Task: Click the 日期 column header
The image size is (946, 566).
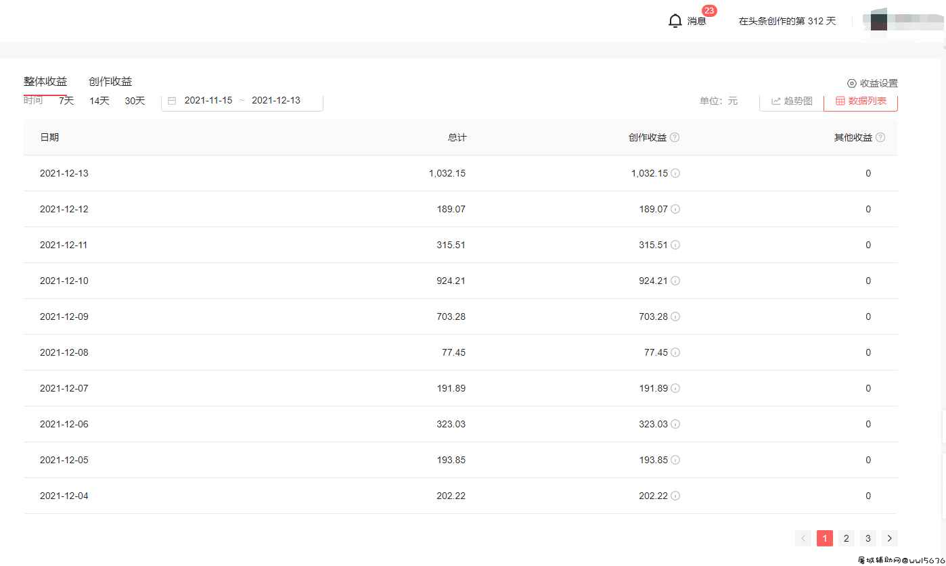Action: [x=49, y=137]
